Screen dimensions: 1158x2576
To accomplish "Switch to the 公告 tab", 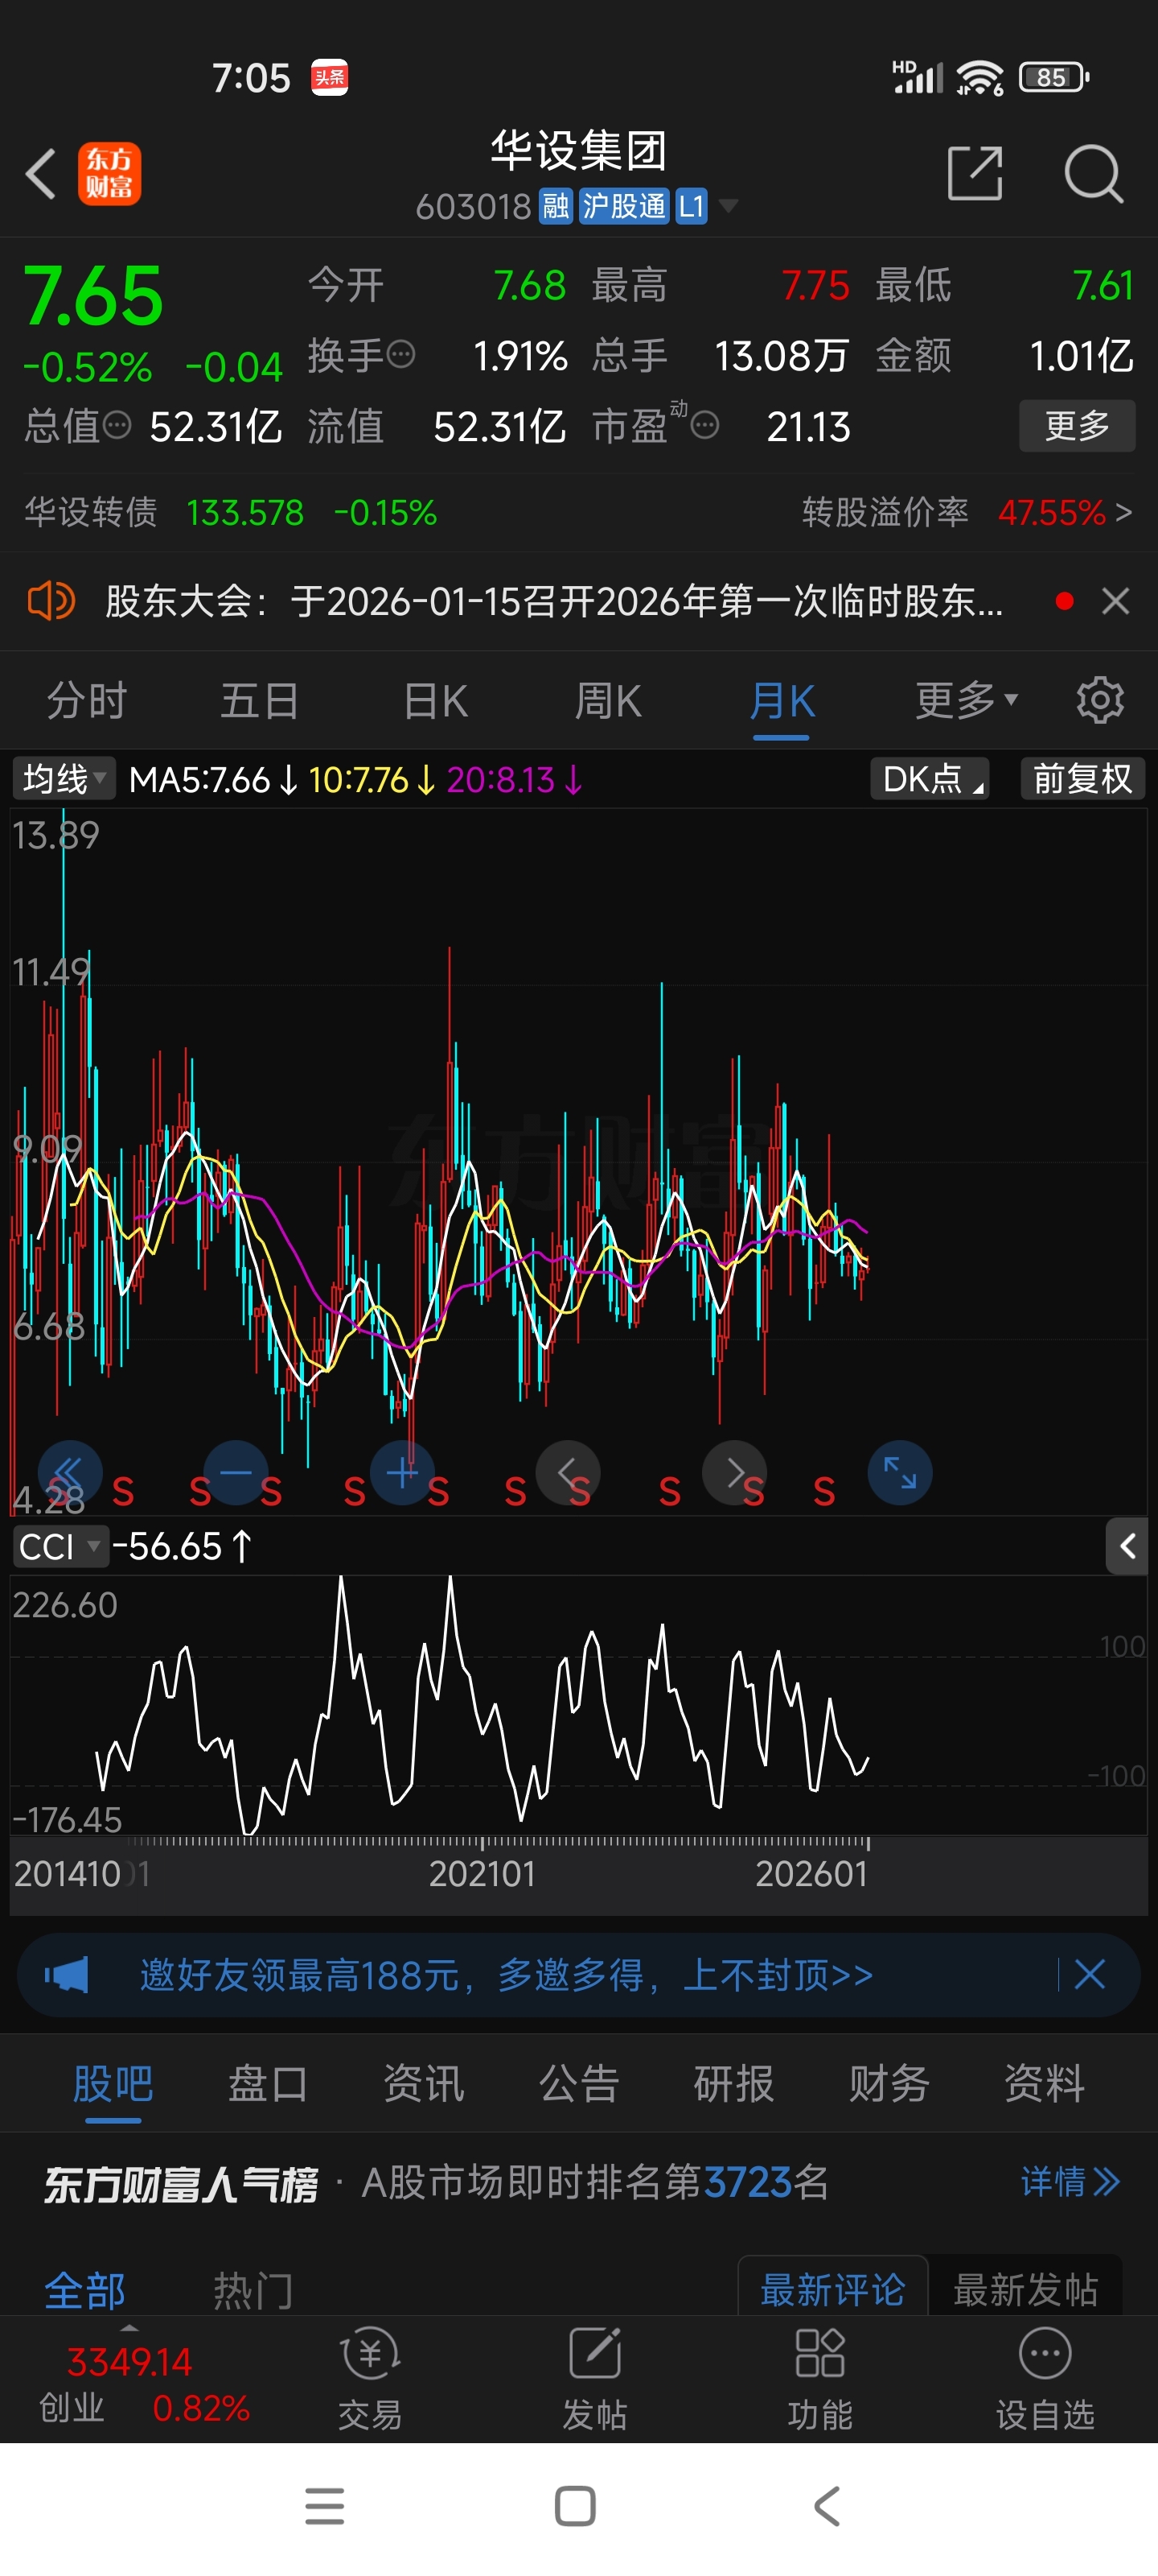I will point(578,2084).
